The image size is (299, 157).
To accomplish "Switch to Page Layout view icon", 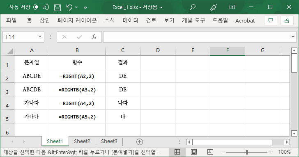I will (x=194, y=152).
